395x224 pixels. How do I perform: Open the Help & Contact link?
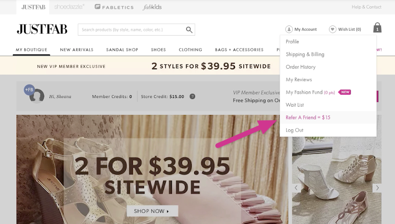tap(366, 7)
